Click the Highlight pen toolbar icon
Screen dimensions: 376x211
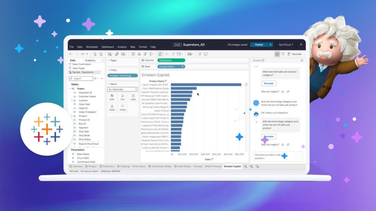point(160,54)
